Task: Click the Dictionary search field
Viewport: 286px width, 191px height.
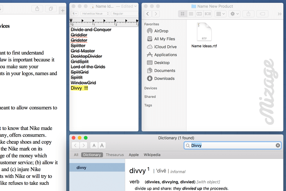Action: pos(233,145)
